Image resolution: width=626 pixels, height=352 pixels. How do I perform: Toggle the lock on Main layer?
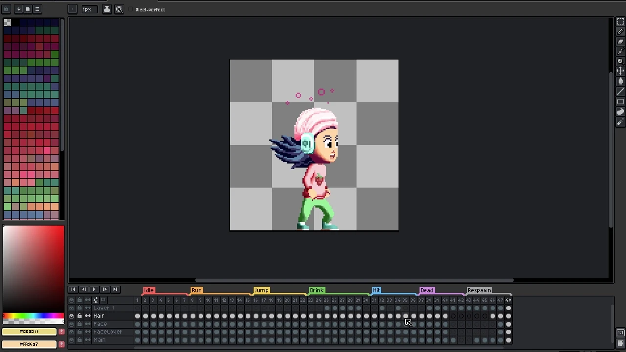click(80, 340)
